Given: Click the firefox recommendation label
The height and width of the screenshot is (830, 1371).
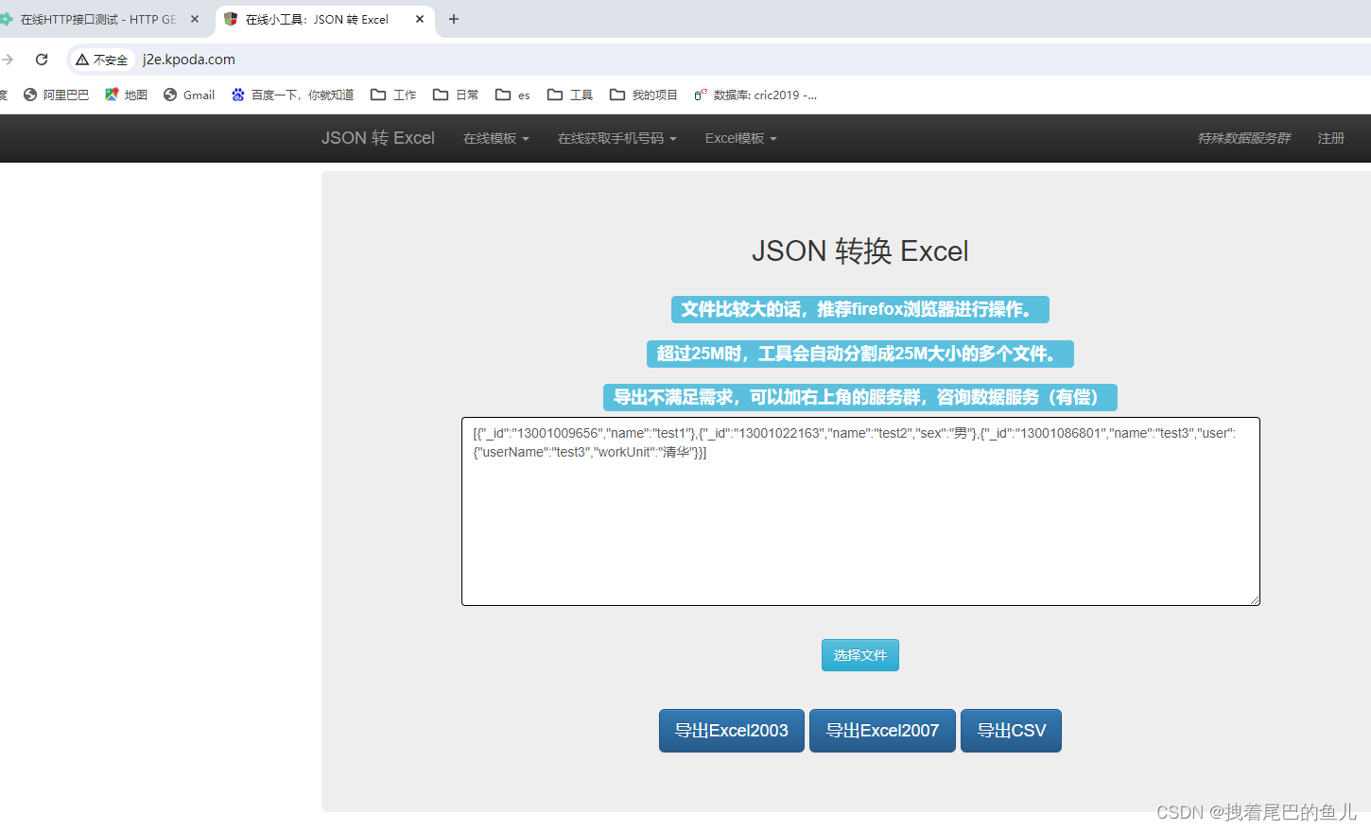Looking at the screenshot, I should click(860, 309).
